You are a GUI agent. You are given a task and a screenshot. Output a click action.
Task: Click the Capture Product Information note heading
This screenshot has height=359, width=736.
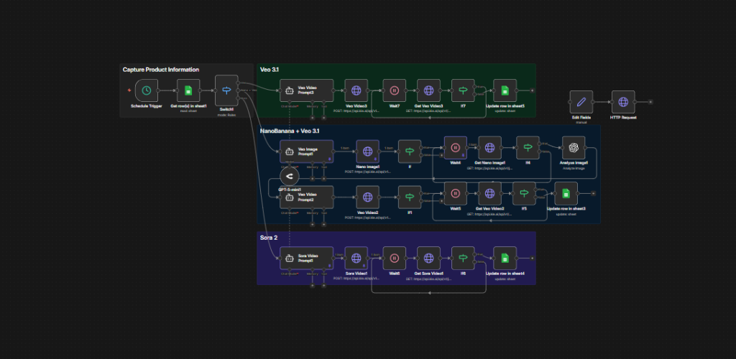pyautogui.click(x=161, y=70)
